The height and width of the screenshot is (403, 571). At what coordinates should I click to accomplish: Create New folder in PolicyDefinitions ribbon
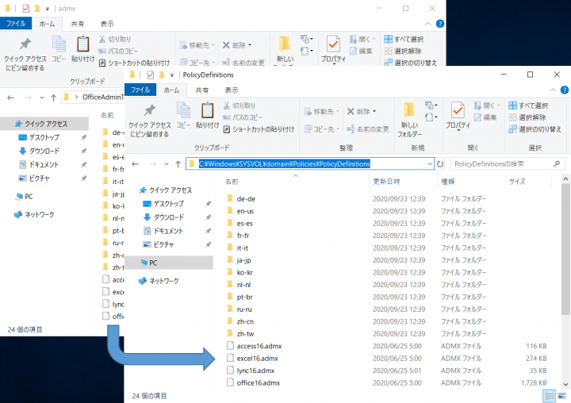coord(409,120)
